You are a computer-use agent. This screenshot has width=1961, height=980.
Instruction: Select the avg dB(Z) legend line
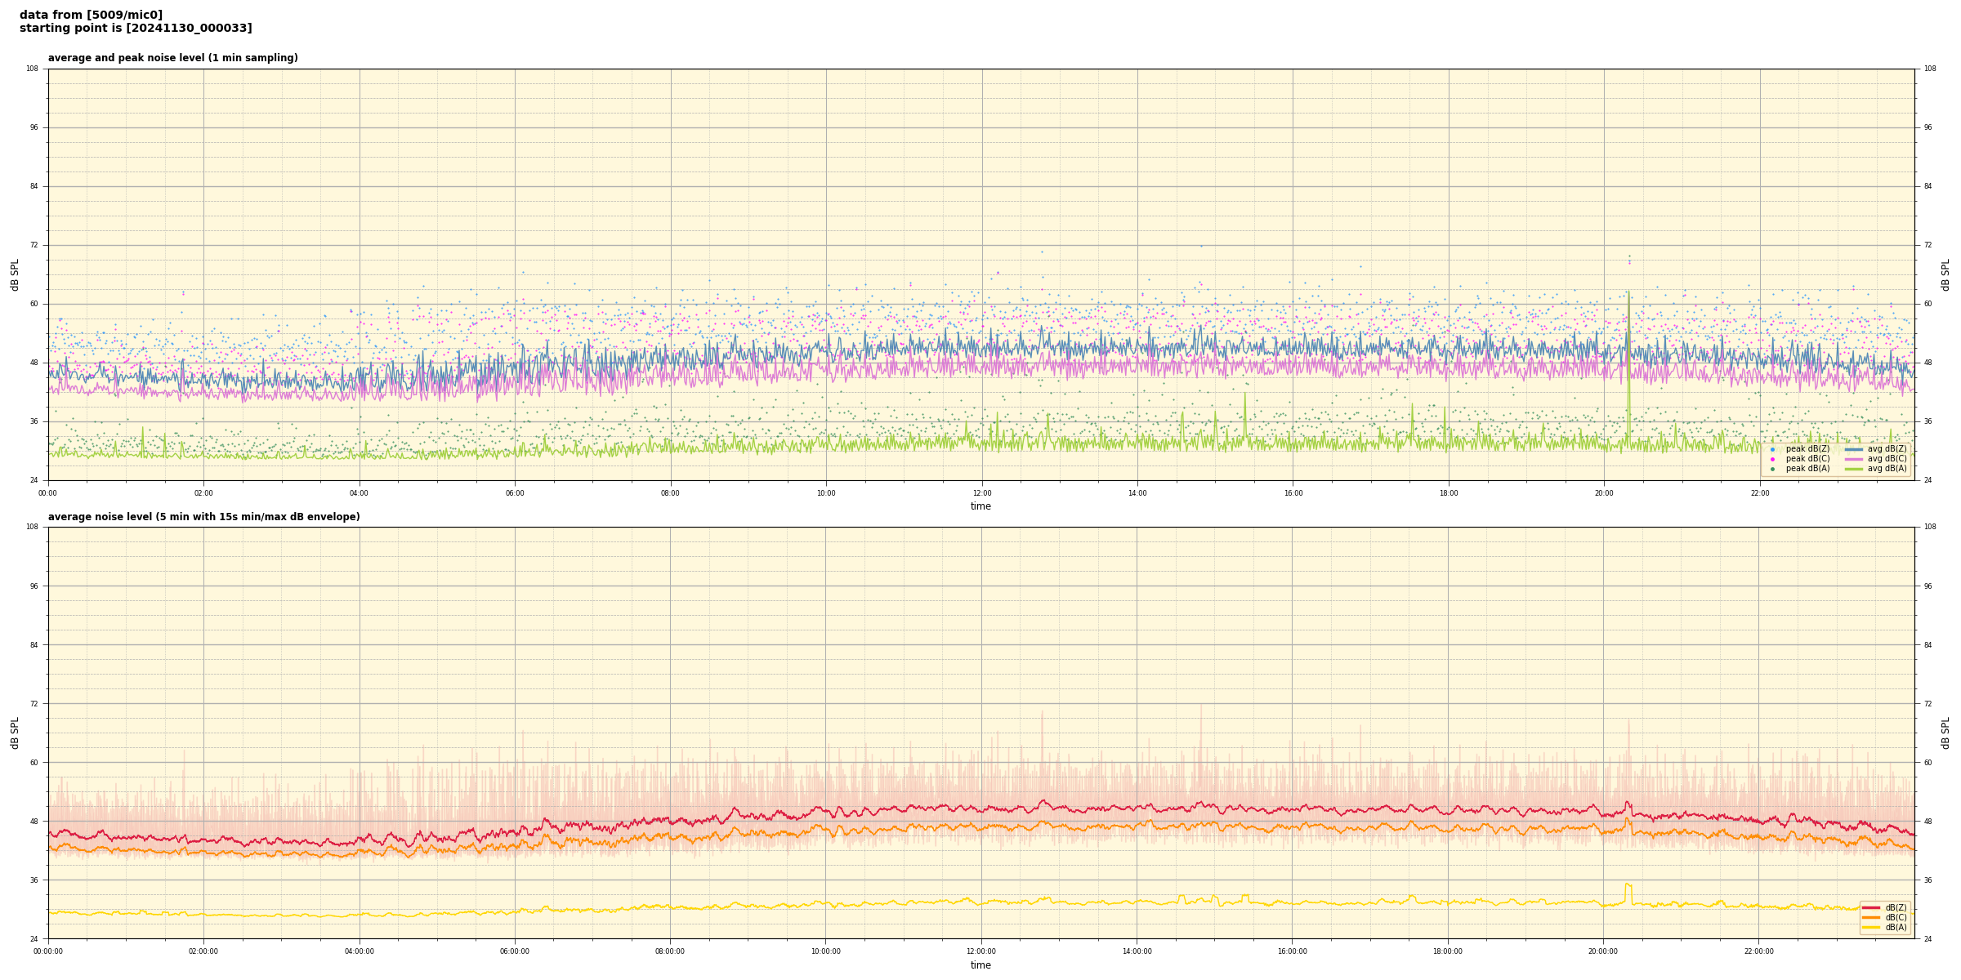pyautogui.click(x=1854, y=449)
